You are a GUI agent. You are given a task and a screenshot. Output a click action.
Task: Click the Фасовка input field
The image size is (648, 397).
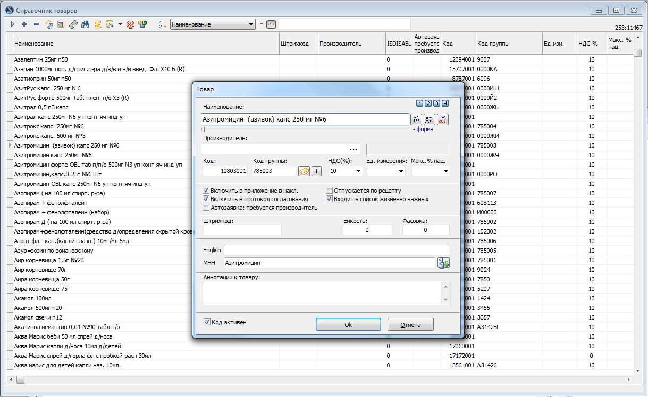[x=425, y=230]
